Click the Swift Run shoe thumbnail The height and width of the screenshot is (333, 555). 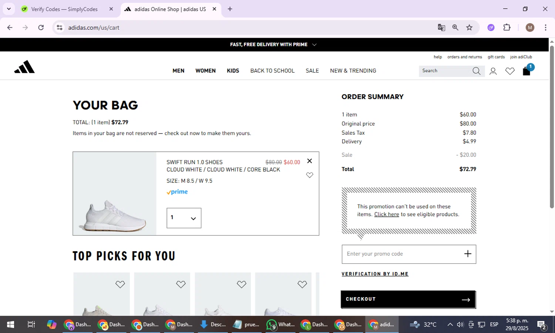pos(115,194)
